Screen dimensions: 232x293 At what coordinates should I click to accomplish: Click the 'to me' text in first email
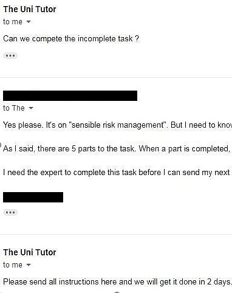[13, 22]
